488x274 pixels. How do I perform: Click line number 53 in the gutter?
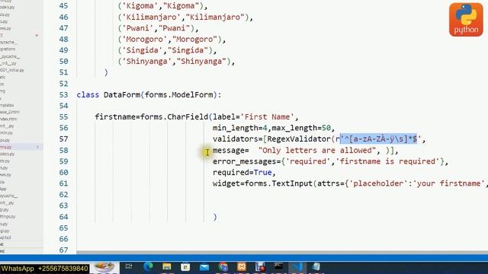pyautogui.click(x=63, y=94)
